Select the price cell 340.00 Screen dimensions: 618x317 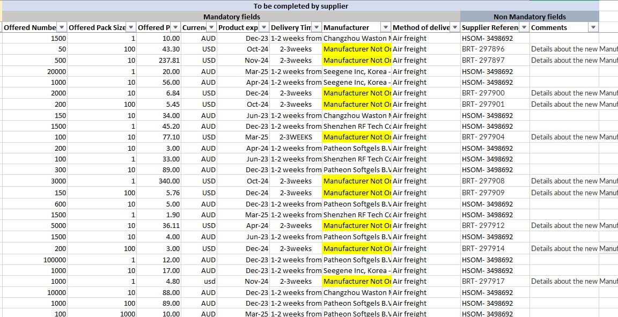tap(158, 181)
